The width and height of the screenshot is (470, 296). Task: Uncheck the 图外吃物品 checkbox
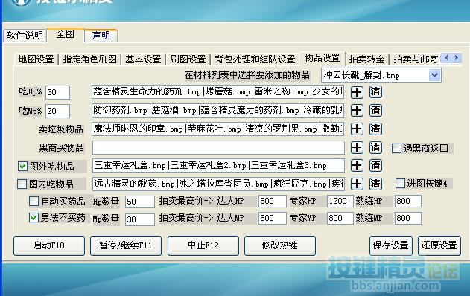[22, 166]
